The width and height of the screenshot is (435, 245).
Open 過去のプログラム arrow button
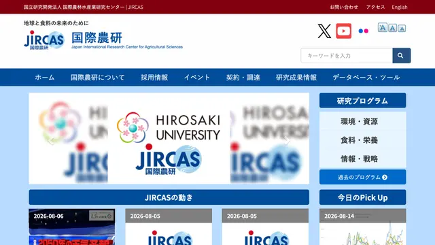click(362, 177)
